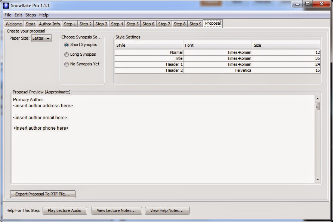This screenshot has height=222, width=333.
Task: Switch to the Start tab
Action: click(x=30, y=24)
